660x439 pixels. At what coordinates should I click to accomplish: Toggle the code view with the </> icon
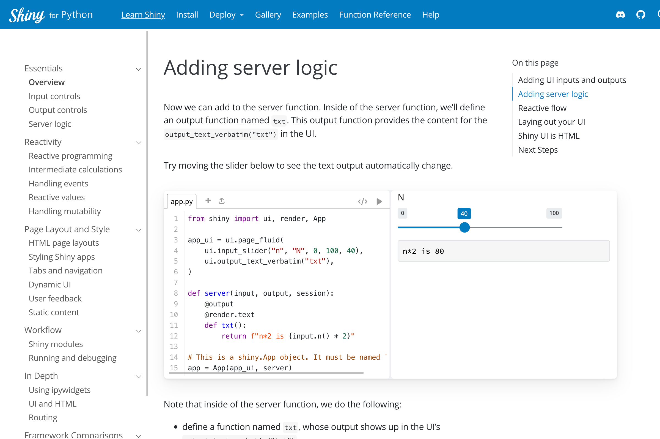(362, 201)
